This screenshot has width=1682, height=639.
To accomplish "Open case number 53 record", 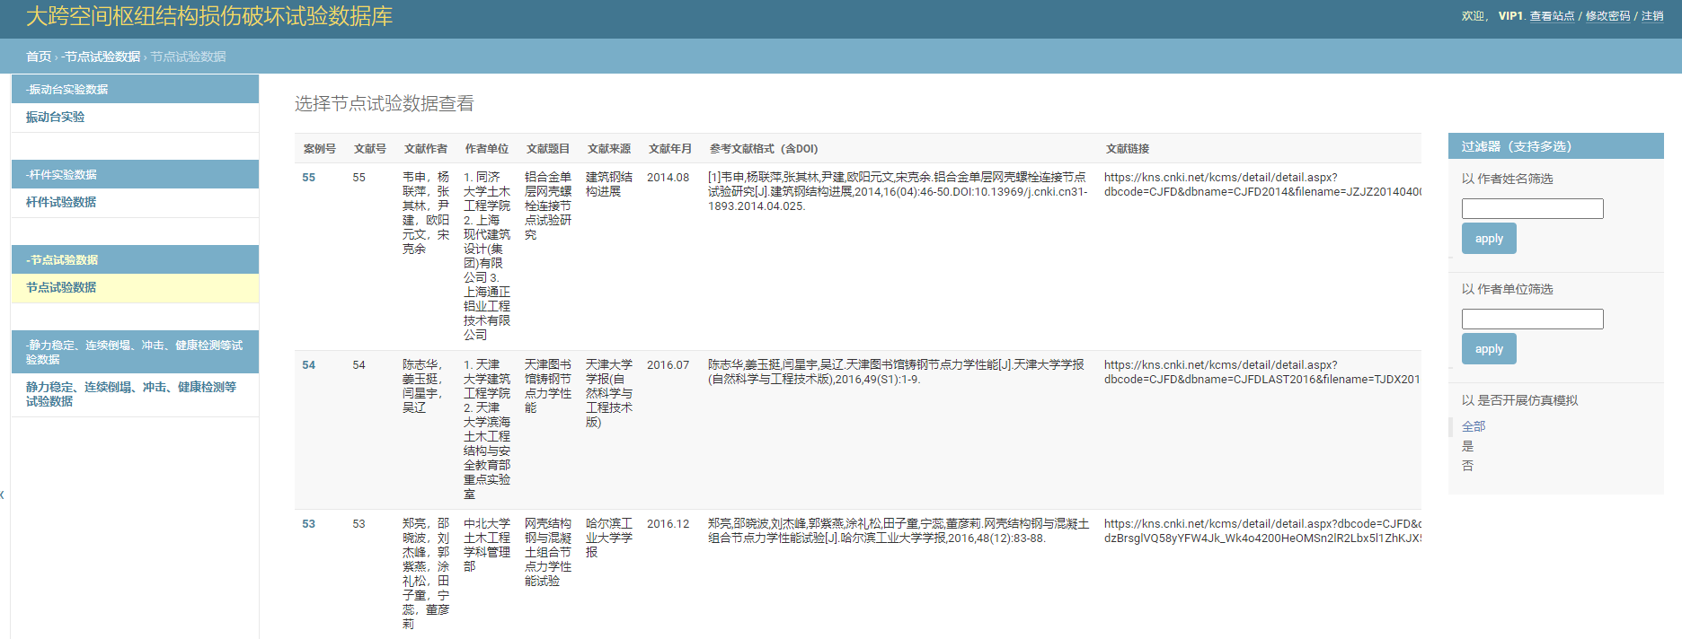I will 308,524.
